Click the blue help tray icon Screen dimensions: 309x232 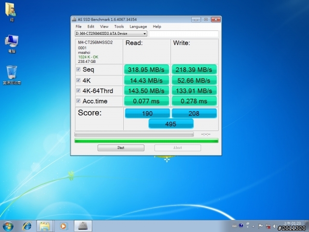tap(241, 226)
